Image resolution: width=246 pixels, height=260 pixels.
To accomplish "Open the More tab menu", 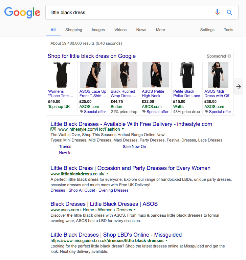I will click(x=160, y=30).
